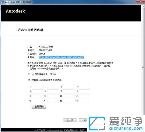The height and width of the screenshot is (132, 145).
Task: Click activation code field 11
Action: tap(69, 96)
